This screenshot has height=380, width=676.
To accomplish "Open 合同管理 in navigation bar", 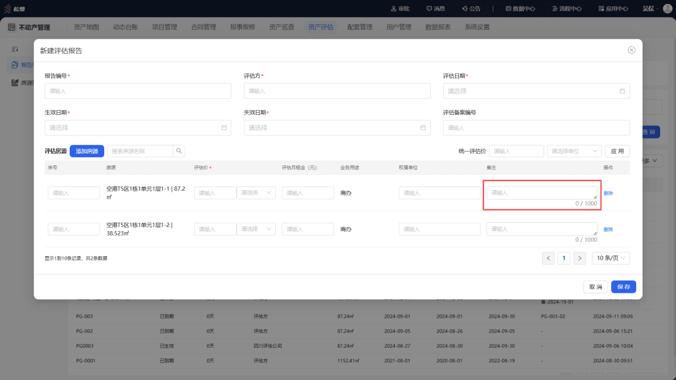I will click(x=204, y=27).
